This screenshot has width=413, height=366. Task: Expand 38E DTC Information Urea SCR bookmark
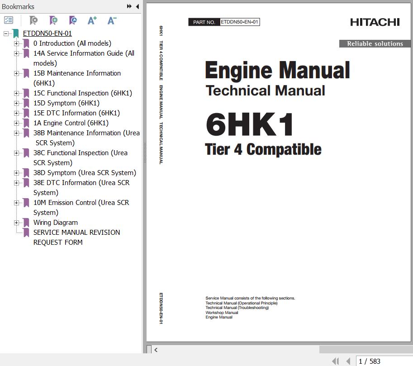point(16,183)
